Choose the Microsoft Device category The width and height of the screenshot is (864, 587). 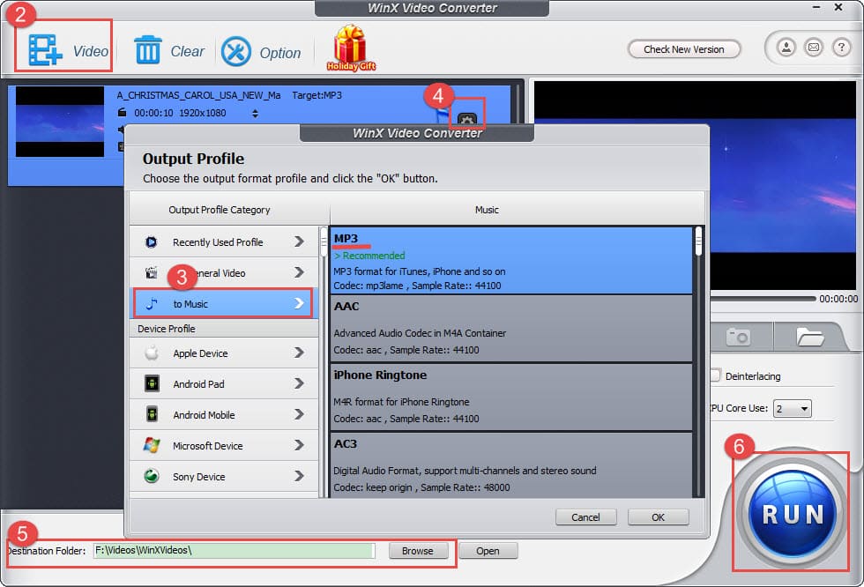(224, 445)
